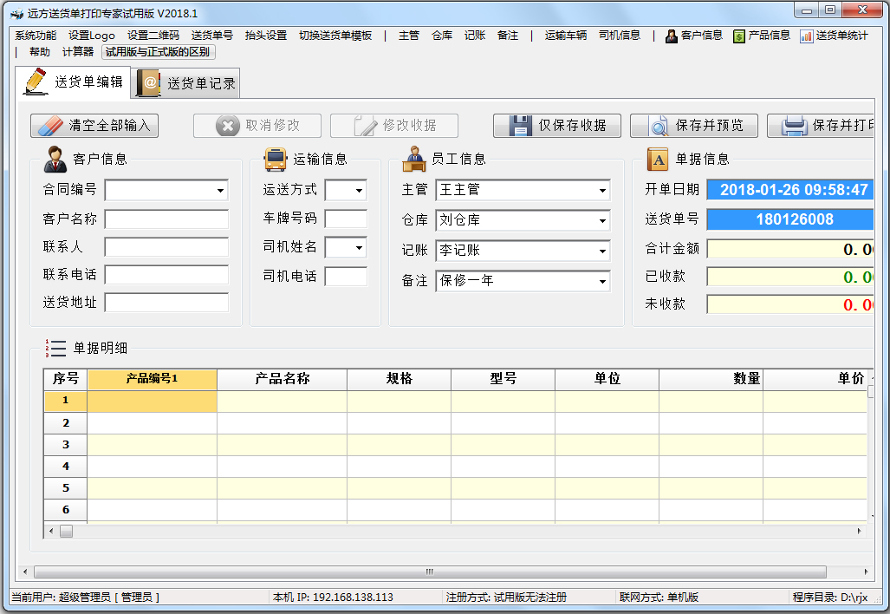The width and height of the screenshot is (890, 614).
Task: Select the 送货单编辑 tab
Action: tap(74, 82)
